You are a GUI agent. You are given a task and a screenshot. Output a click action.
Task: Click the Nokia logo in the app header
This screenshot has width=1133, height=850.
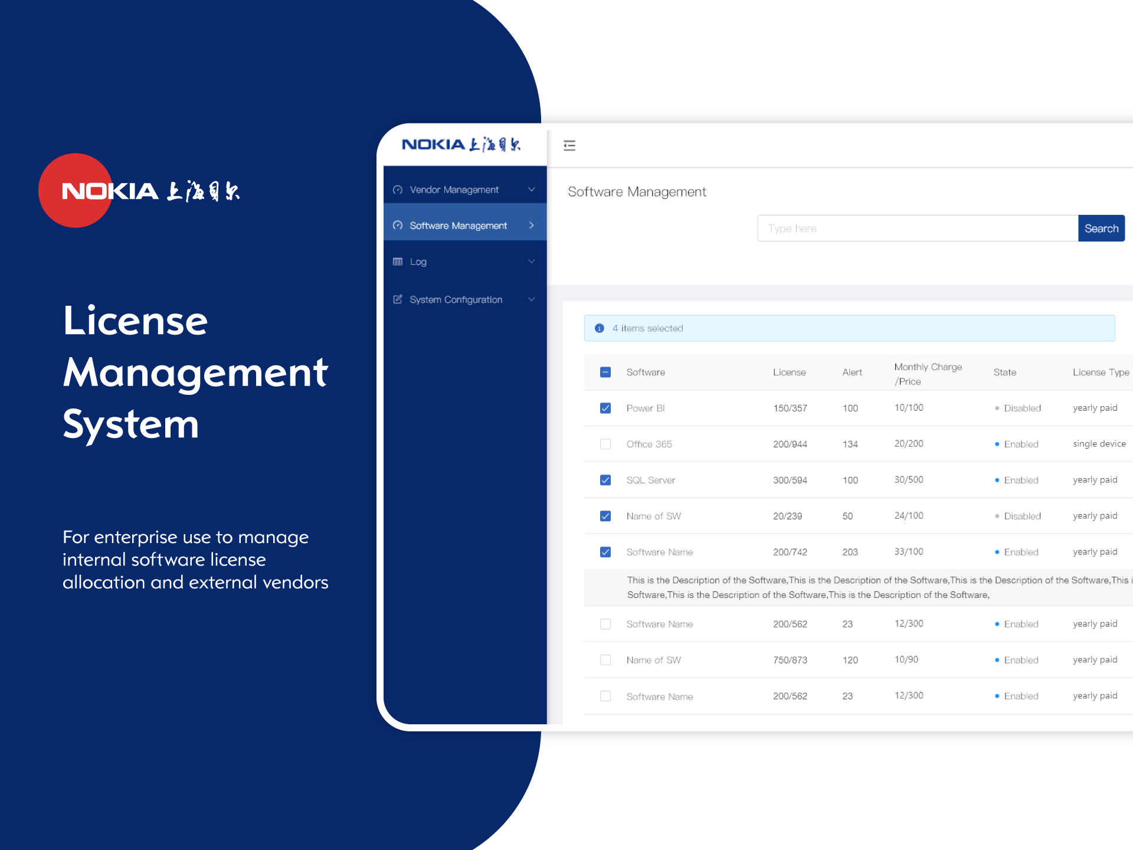click(461, 145)
